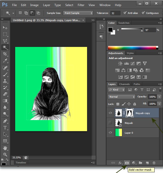The image size is (163, 173).
Task: Select the Magic Wand tool in toolbox
Action: [5, 47]
